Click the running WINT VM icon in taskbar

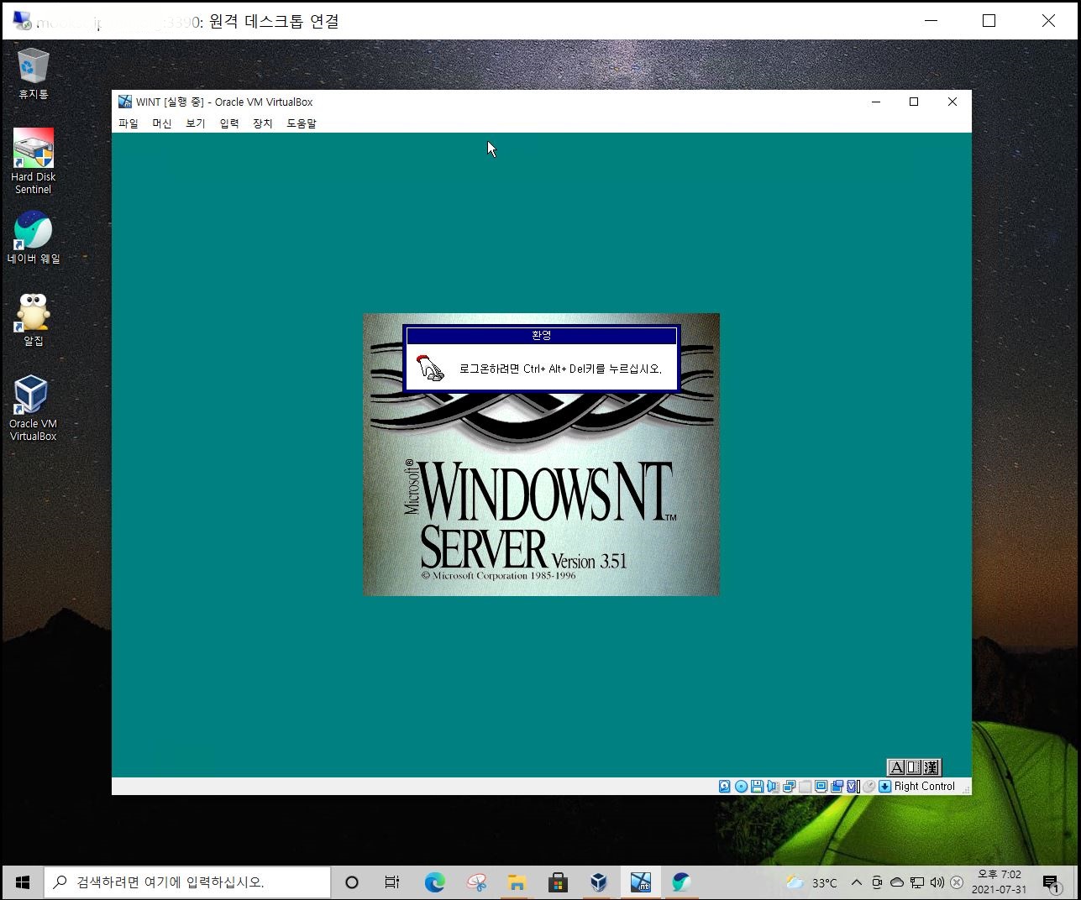pos(641,882)
